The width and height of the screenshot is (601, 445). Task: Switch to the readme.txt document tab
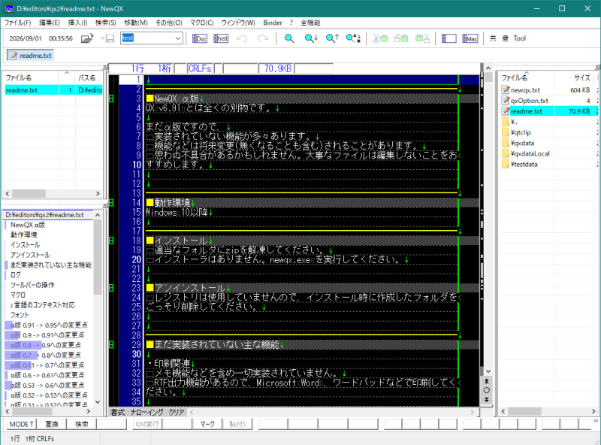coord(30,55)
